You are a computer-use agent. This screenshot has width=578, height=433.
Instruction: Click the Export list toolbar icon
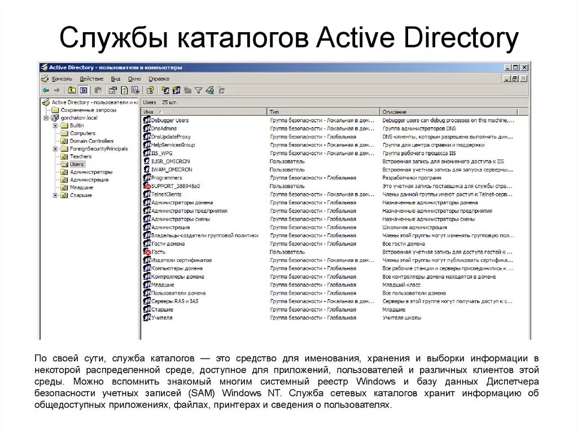135,90
